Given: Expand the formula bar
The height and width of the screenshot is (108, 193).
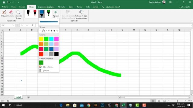Looking at the screenshot, I should (191, 25).
